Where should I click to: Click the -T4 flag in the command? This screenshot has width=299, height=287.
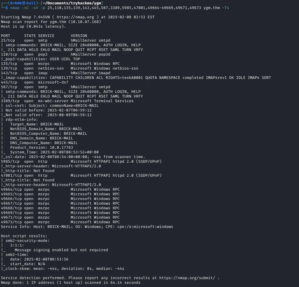point(225,8)
